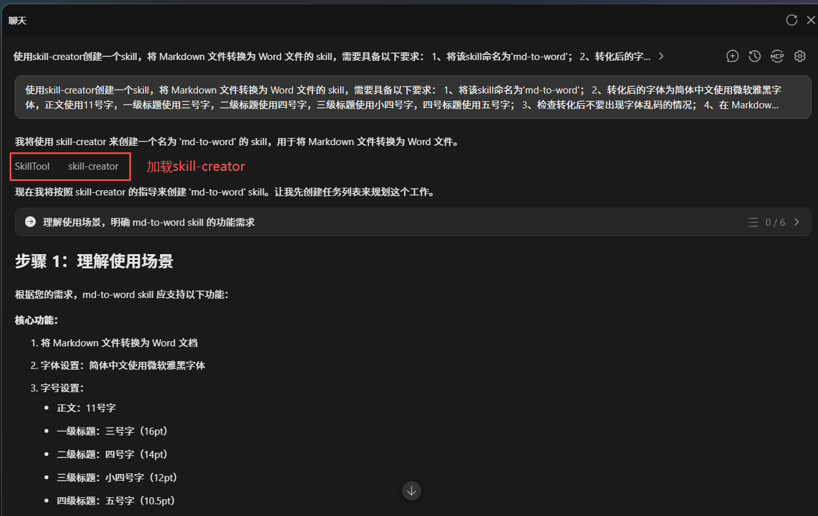Open chat settings gear icon

click(800, 56)
